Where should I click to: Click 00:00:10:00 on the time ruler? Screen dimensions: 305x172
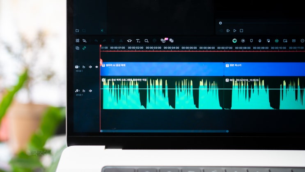coord(279,48)
